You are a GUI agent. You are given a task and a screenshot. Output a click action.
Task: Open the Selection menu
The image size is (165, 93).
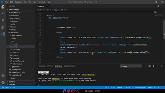[x=18, y=2]
